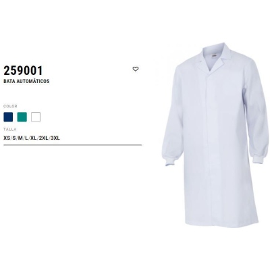Screen dimensions: 270x270
Task: Add product to favorites with heart icon
Action: pyautogui.click(x=136, y=69)
